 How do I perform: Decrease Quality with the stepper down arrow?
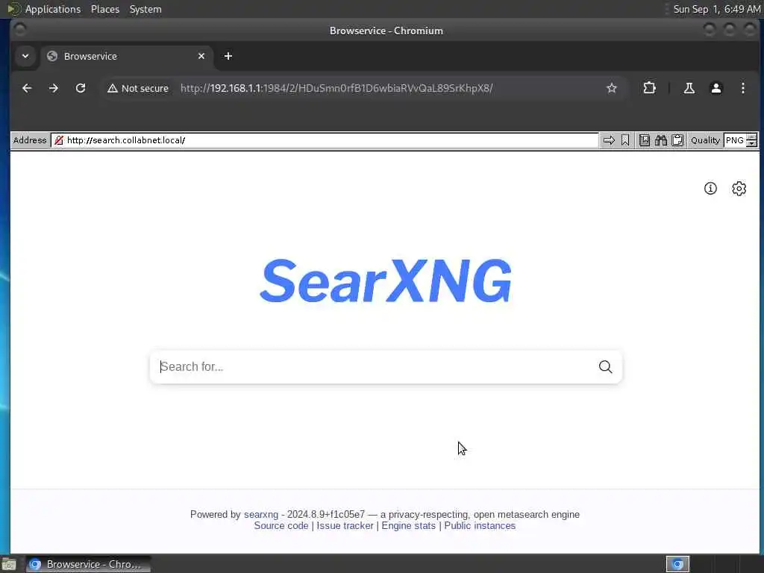point(752,144)
